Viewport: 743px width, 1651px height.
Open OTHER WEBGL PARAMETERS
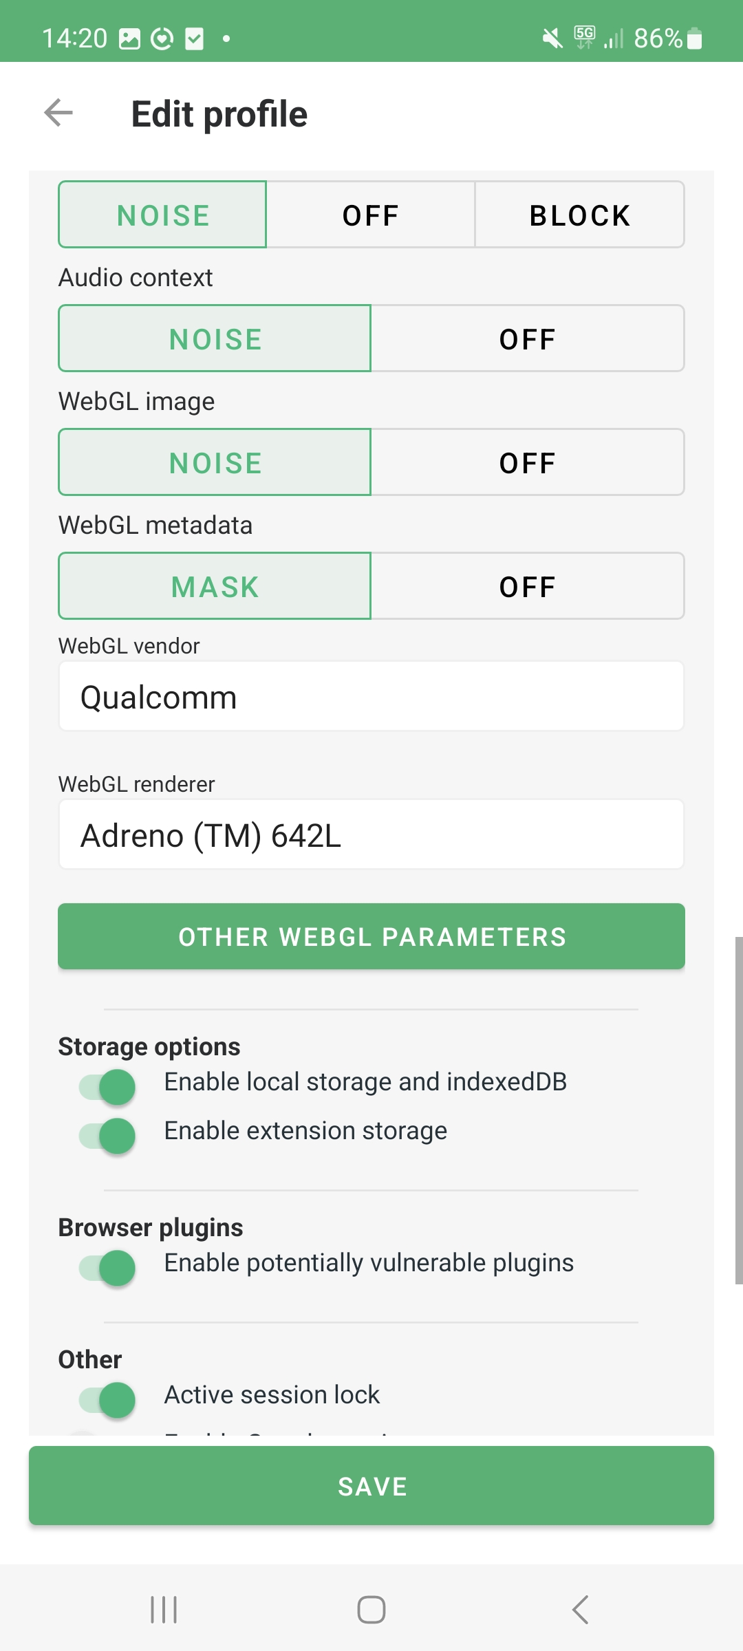[371, 936]
